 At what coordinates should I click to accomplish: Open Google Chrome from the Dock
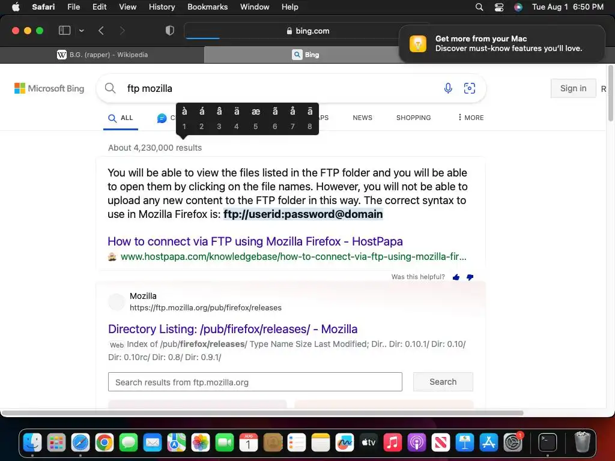point(105,442)
